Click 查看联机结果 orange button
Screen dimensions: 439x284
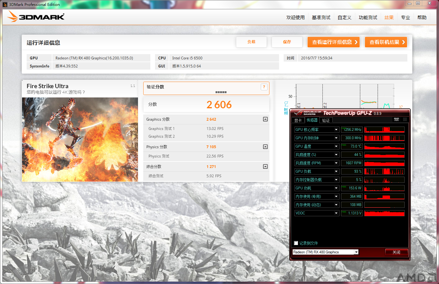click(x=386, y=42)
